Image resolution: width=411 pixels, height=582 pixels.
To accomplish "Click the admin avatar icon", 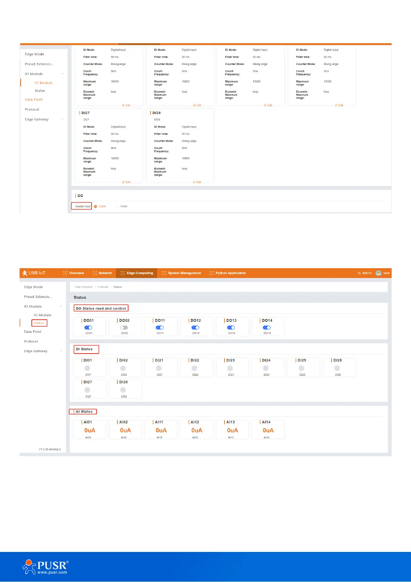I will [379, 273].
